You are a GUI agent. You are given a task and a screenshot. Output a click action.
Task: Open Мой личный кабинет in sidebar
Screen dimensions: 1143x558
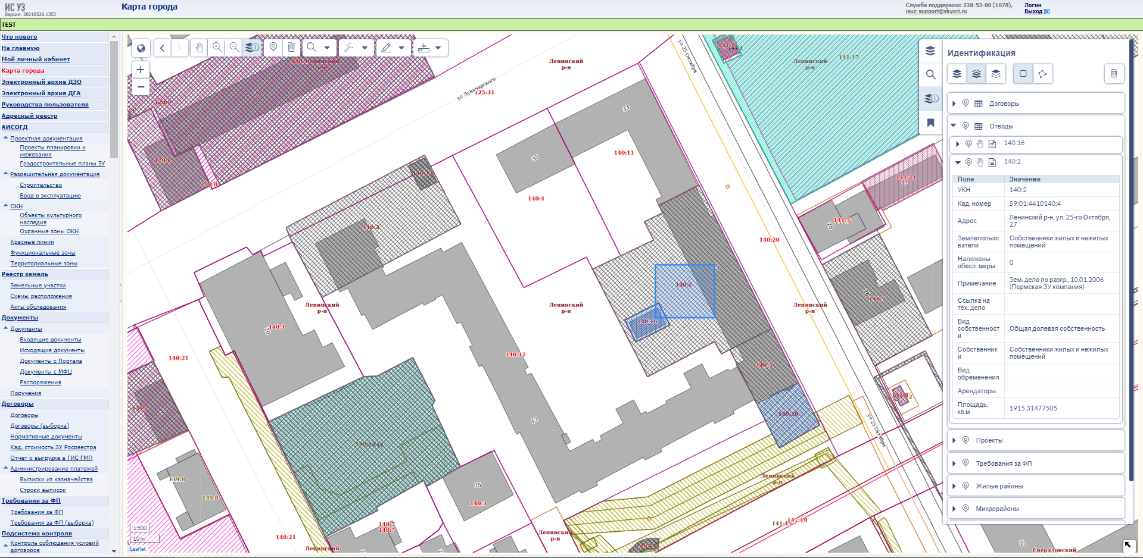click(36, 59)
